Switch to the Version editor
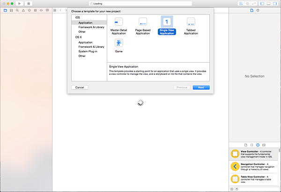281x192 pixels. pos(254,4)
